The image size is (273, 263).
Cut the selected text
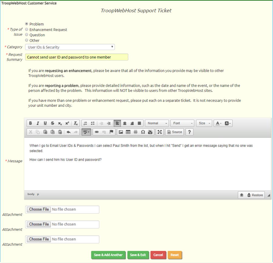point(31,132)
